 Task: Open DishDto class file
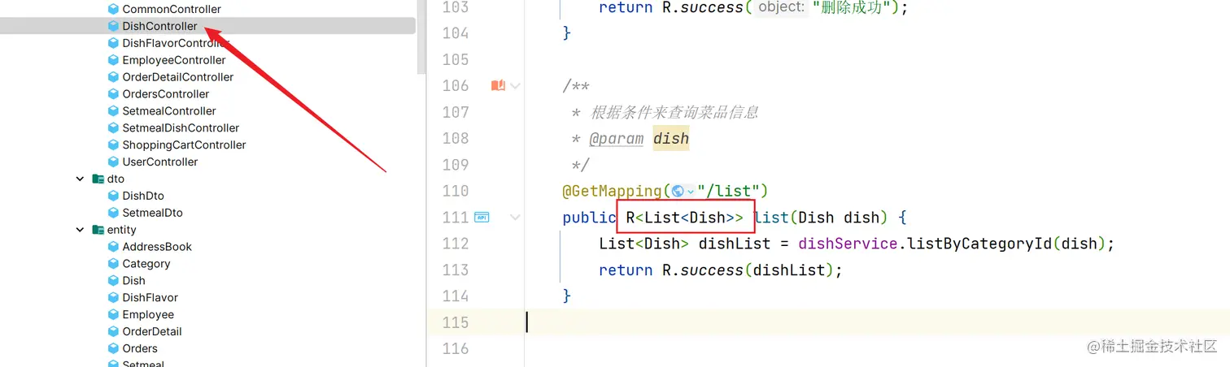(144, 196)
